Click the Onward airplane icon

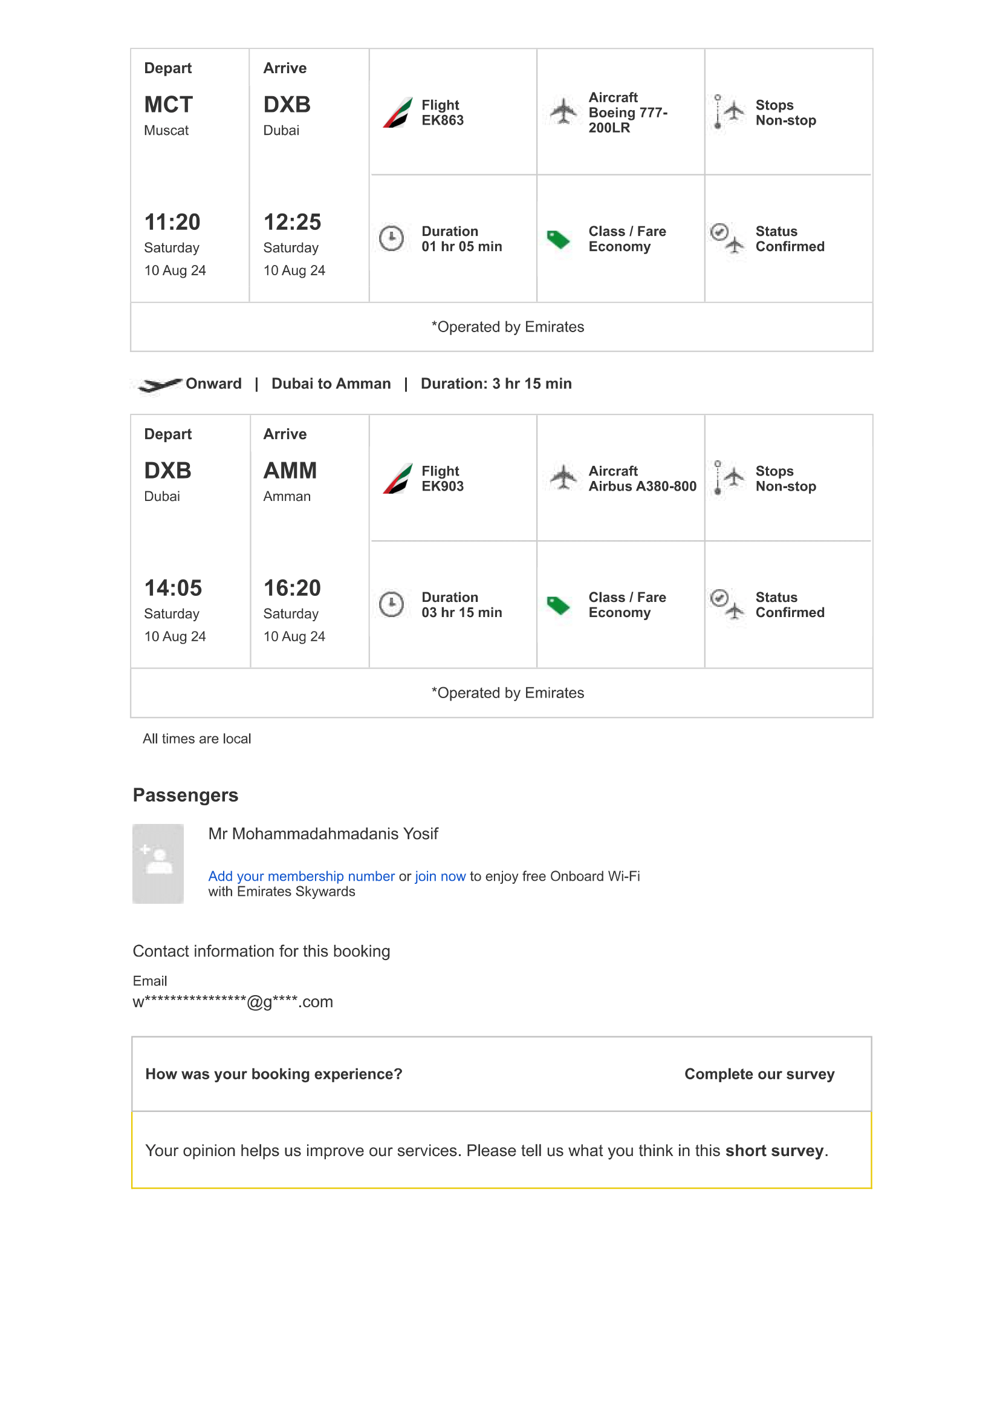[x=160, y=385]
